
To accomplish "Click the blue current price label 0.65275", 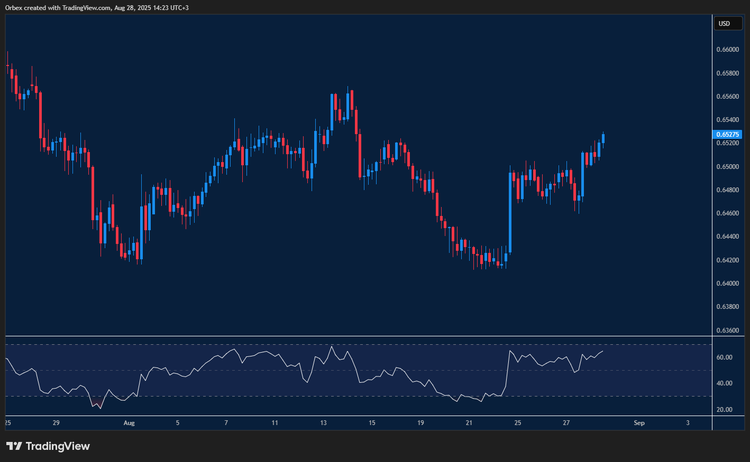I will coord(727,134).
